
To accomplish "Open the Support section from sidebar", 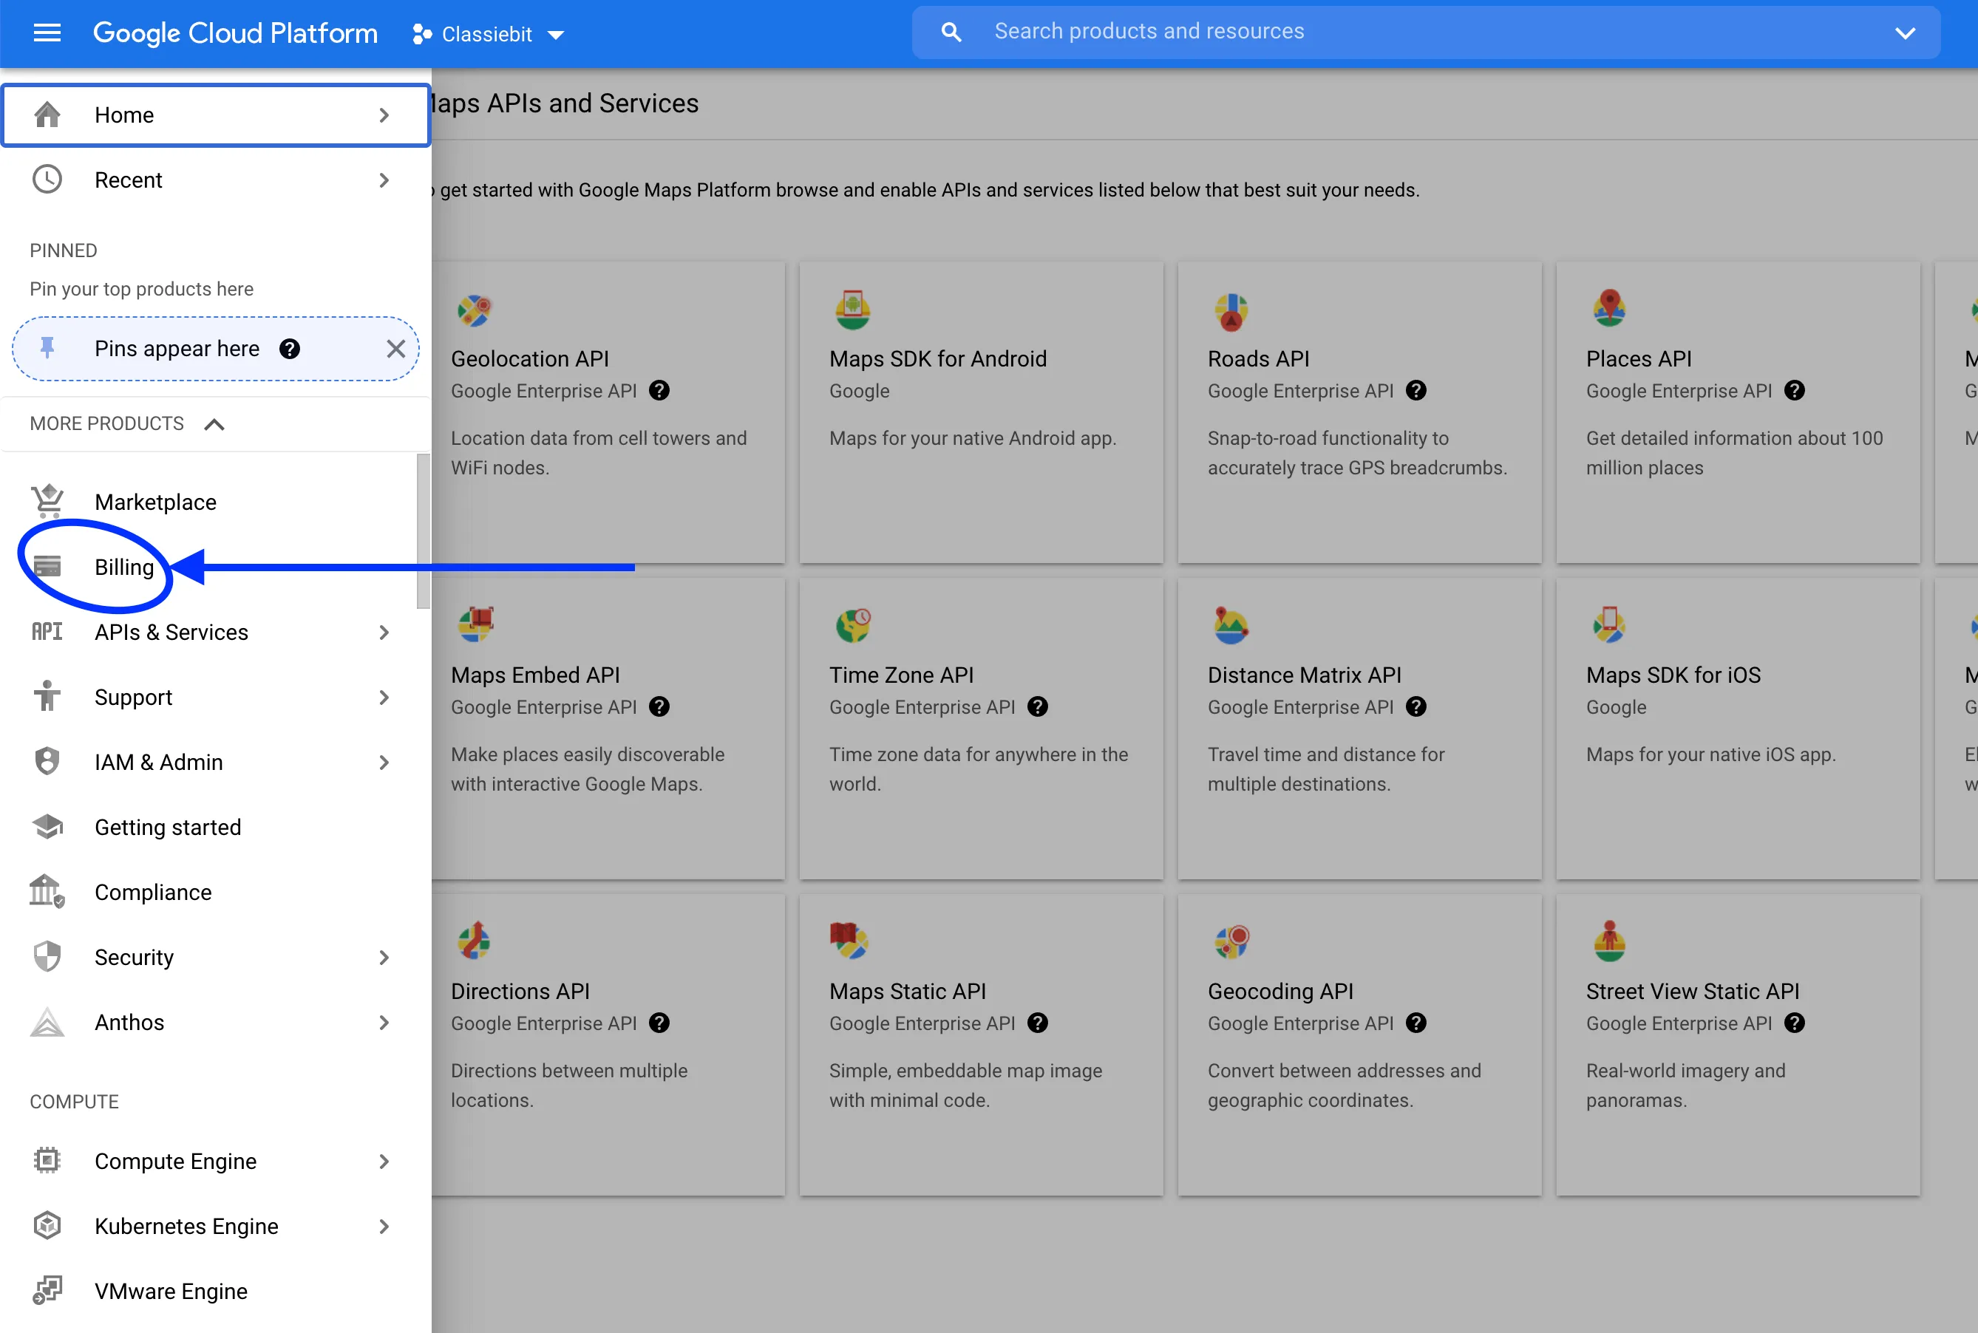I will point(134,696).
